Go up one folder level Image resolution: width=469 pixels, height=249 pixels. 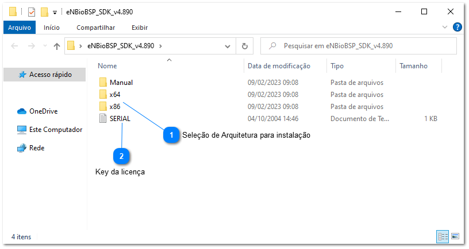(x=56, y=46)
